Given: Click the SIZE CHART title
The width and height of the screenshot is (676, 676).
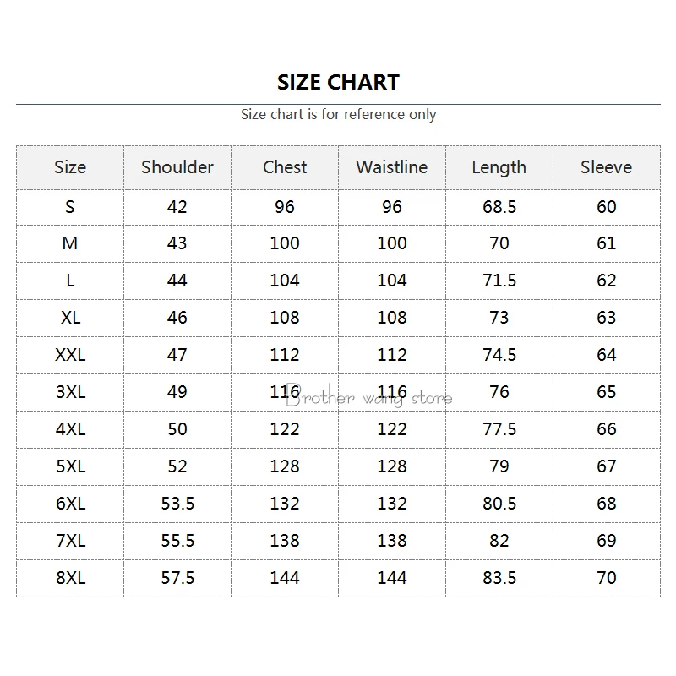Looking at the screenshot, I should click(338, 82).
